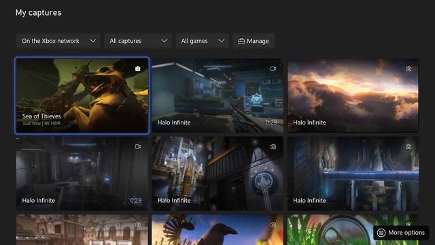Click the 'Just now | 4K HDR' label
The height and width of the screenshot is (245, 435).
coord(41,123)
